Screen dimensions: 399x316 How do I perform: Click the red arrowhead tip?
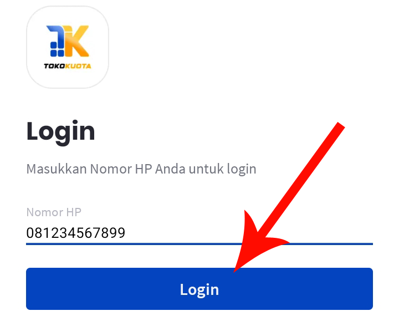(x=236, y=271)
